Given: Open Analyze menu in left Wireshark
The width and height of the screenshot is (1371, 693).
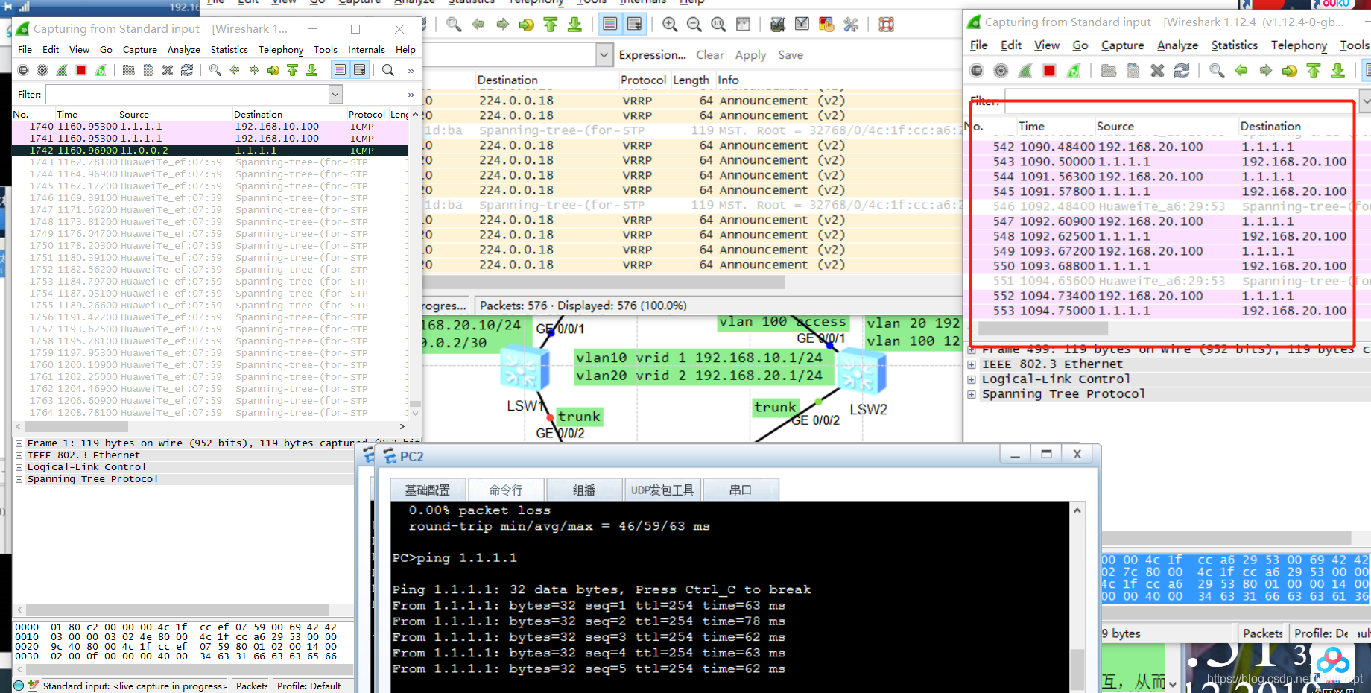Looking at the screenshot, I should (183, 50).
